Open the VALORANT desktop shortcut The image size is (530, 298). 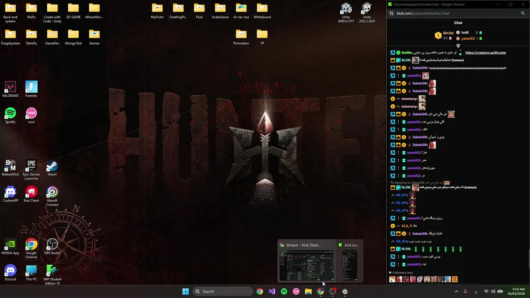click(10, 89)
